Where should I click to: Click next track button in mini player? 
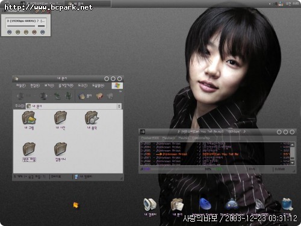tap(43, 32)
